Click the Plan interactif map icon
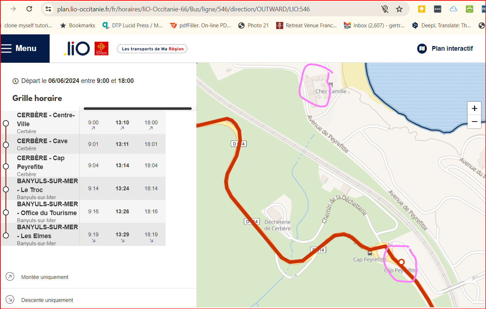486x309 pixels. (x=422, y=49)
